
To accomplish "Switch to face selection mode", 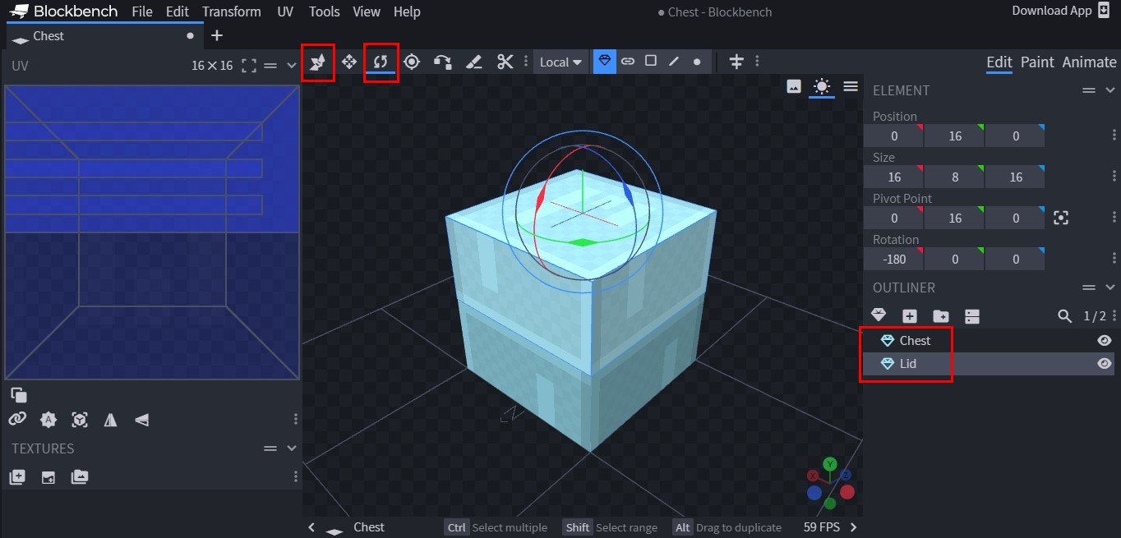I will click(x=651, y=61).
